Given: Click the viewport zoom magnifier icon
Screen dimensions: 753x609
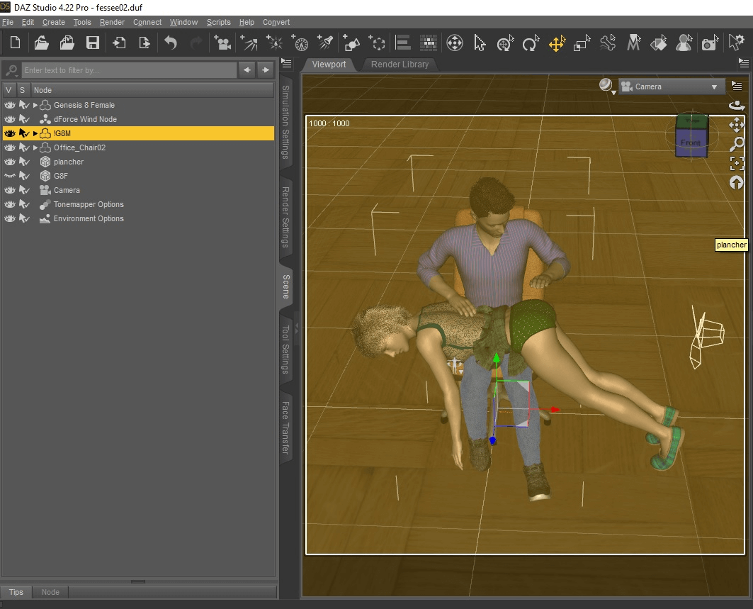Looking at the screenshot, I should 737,144.
